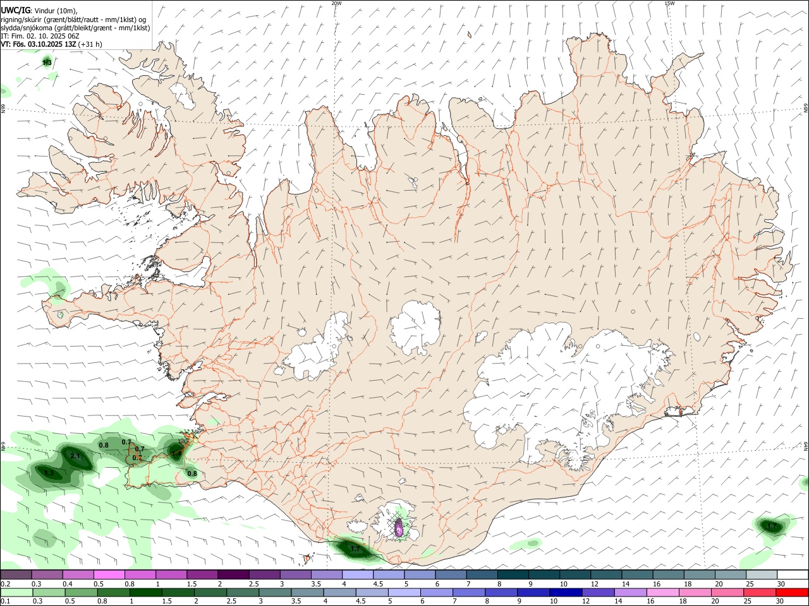Click the deep blue 10–12 rain scale swatch
The height and width of the screenshot is (606, 809).
[566, 592]
